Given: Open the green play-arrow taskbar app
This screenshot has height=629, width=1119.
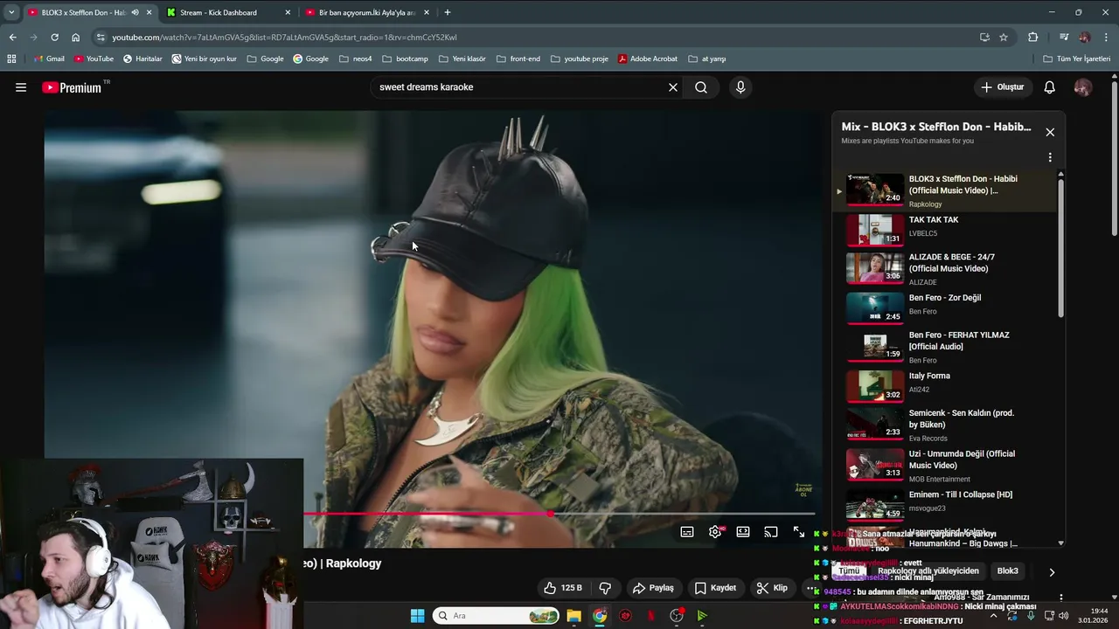Looking at the screenshot, I should tap(702, 616).
